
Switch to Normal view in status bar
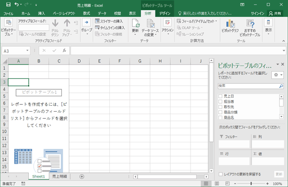click(x=206, y=184)
